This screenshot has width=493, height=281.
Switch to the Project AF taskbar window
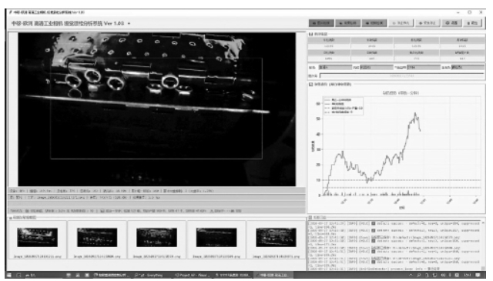click(192, 275)
